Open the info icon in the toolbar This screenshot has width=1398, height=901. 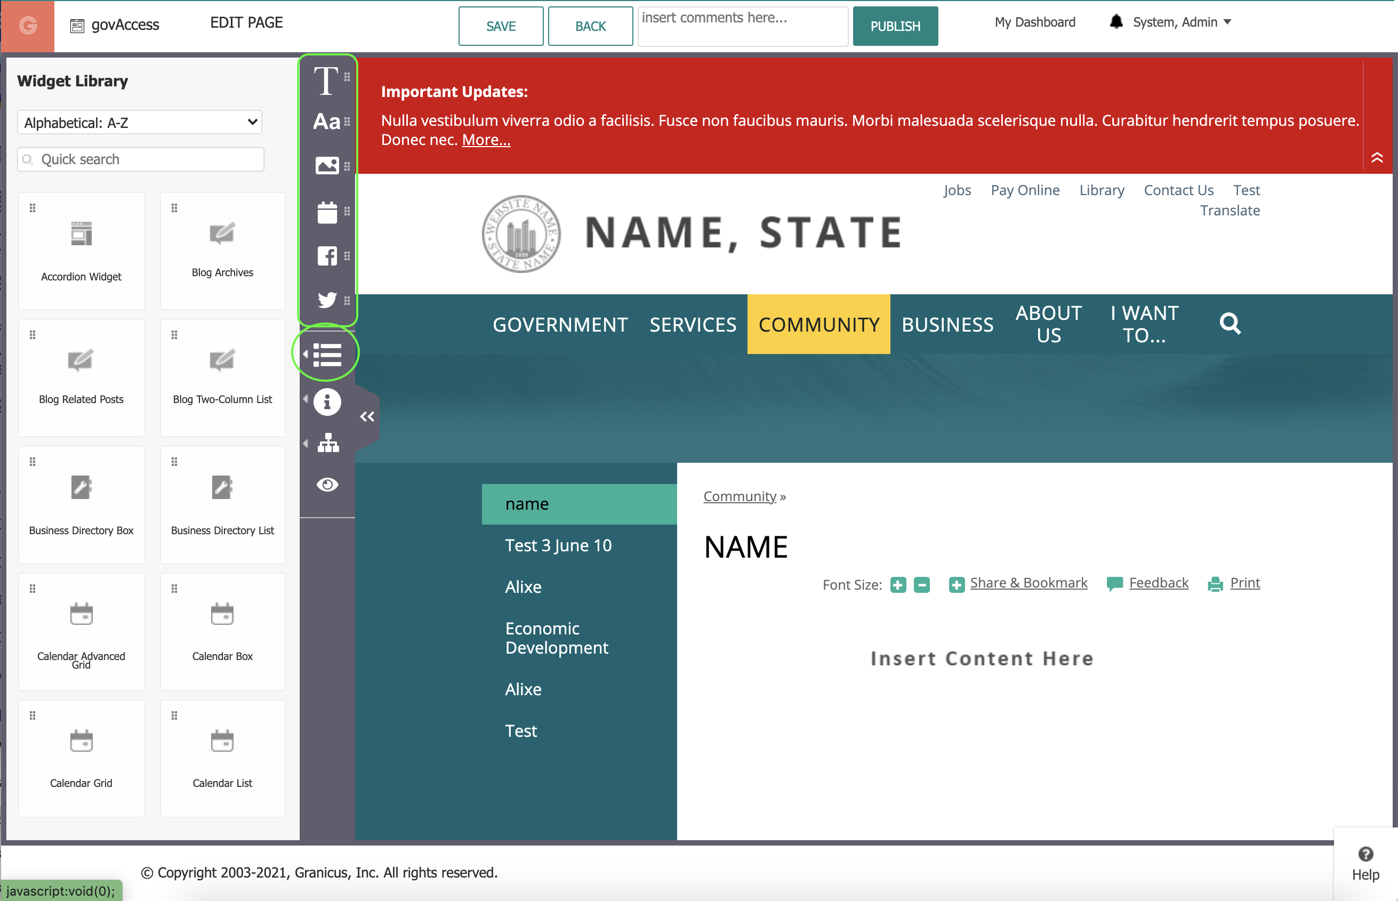coord(327,403)
